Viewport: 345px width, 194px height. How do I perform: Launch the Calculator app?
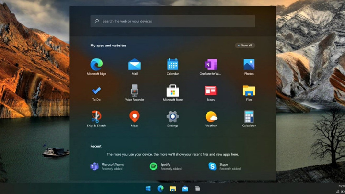click(x=249, y=116)
